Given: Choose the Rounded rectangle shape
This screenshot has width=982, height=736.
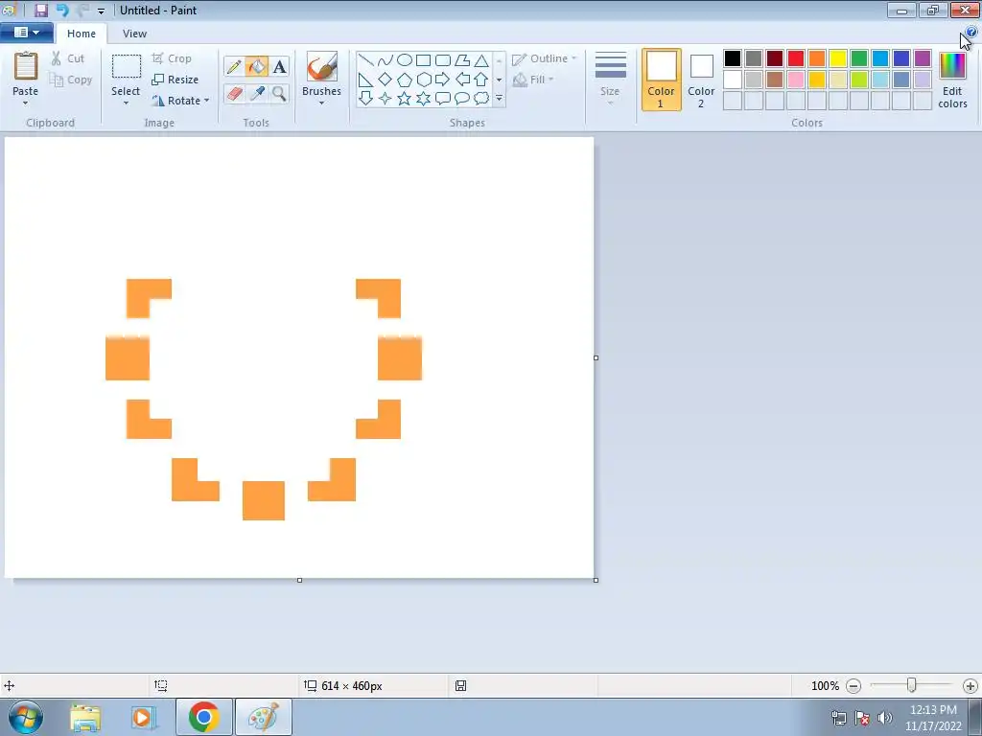Looking at the screenshot, I should tap(443, 60).
